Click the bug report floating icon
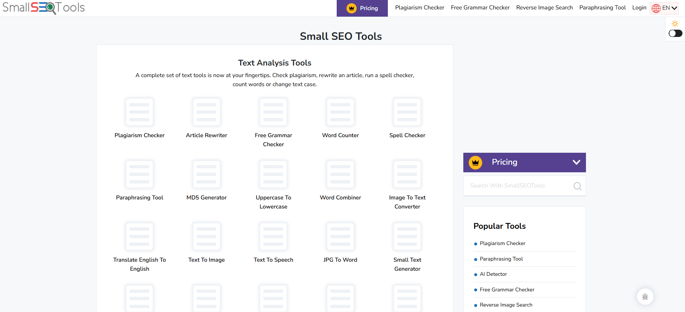685x312 pixels. 645,297
